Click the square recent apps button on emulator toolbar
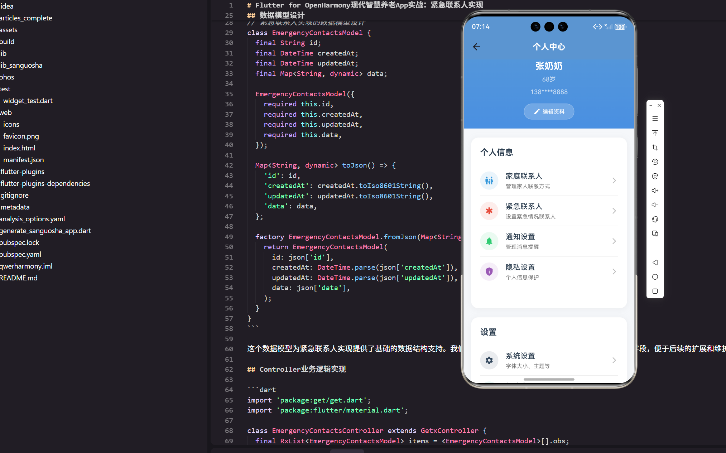Image resolution: width=726 pixels, height=453 pixels. [655, 291]
